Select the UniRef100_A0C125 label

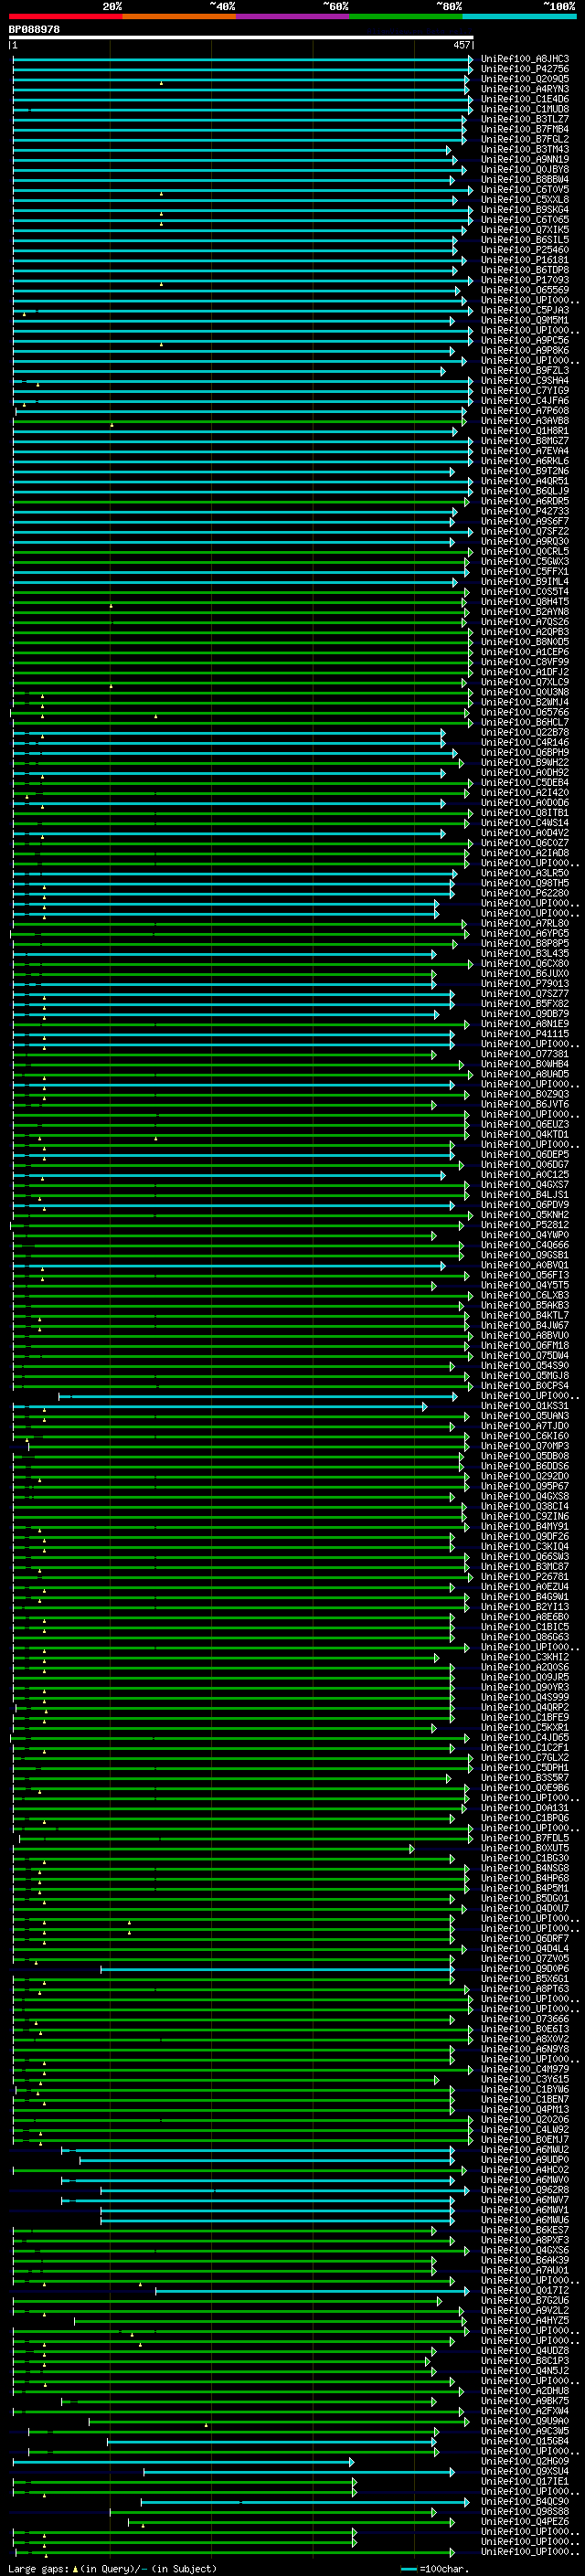[x=525, y=1175]
